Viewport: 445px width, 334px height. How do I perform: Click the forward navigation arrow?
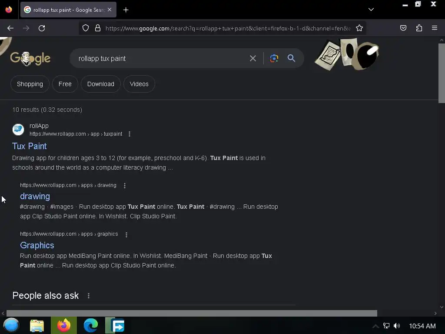[26, 28]
